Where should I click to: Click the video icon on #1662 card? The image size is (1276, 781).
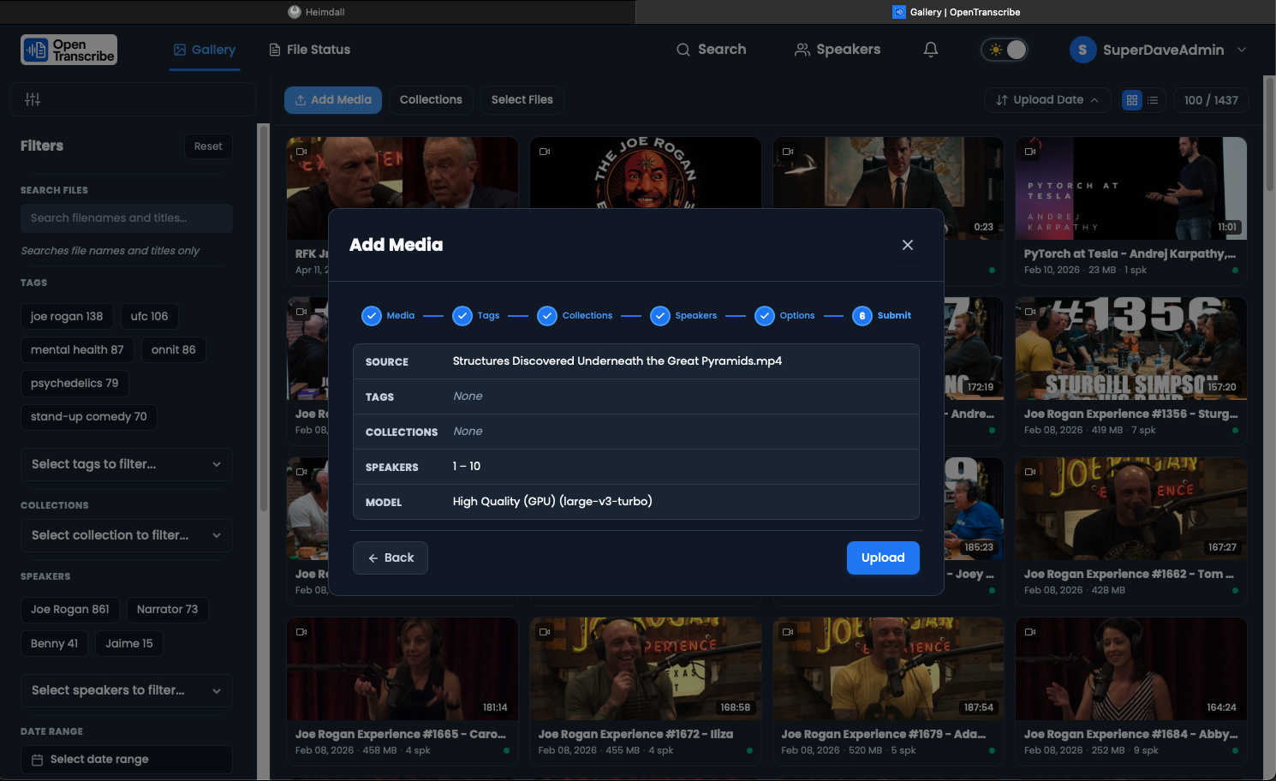[x=1030, y=472]
